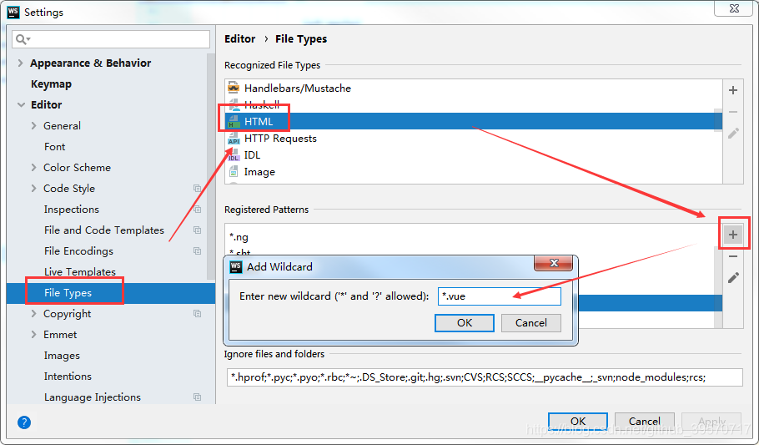Click the Settings dialog Cancel button

click(644, 422)
